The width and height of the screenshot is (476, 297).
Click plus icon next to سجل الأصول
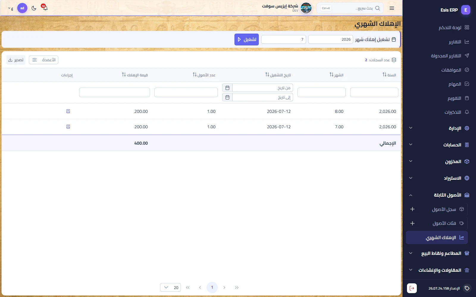pyautogui.click(x=412, y=209)
